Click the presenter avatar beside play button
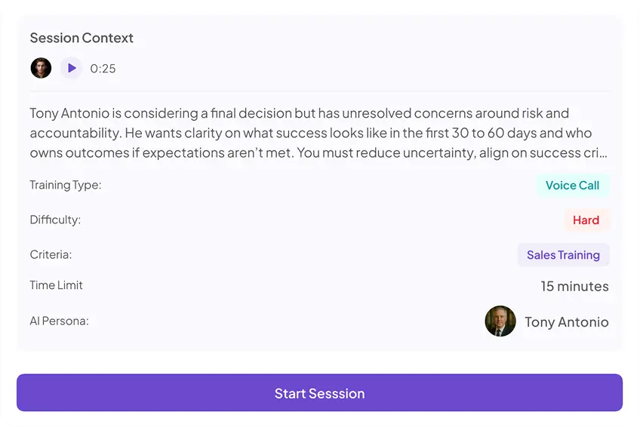Viewport: 640px width, 427px height. point(41,68)
